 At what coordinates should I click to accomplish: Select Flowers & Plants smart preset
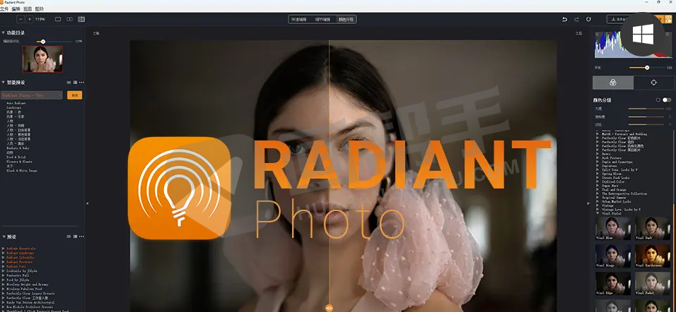(19, 162)
